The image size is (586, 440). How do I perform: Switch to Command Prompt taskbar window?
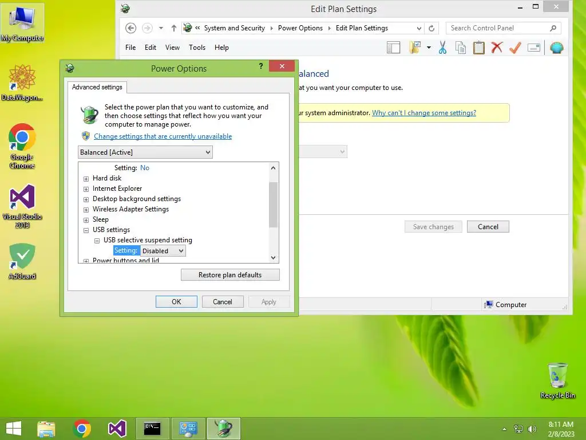[x=152, y=429]
